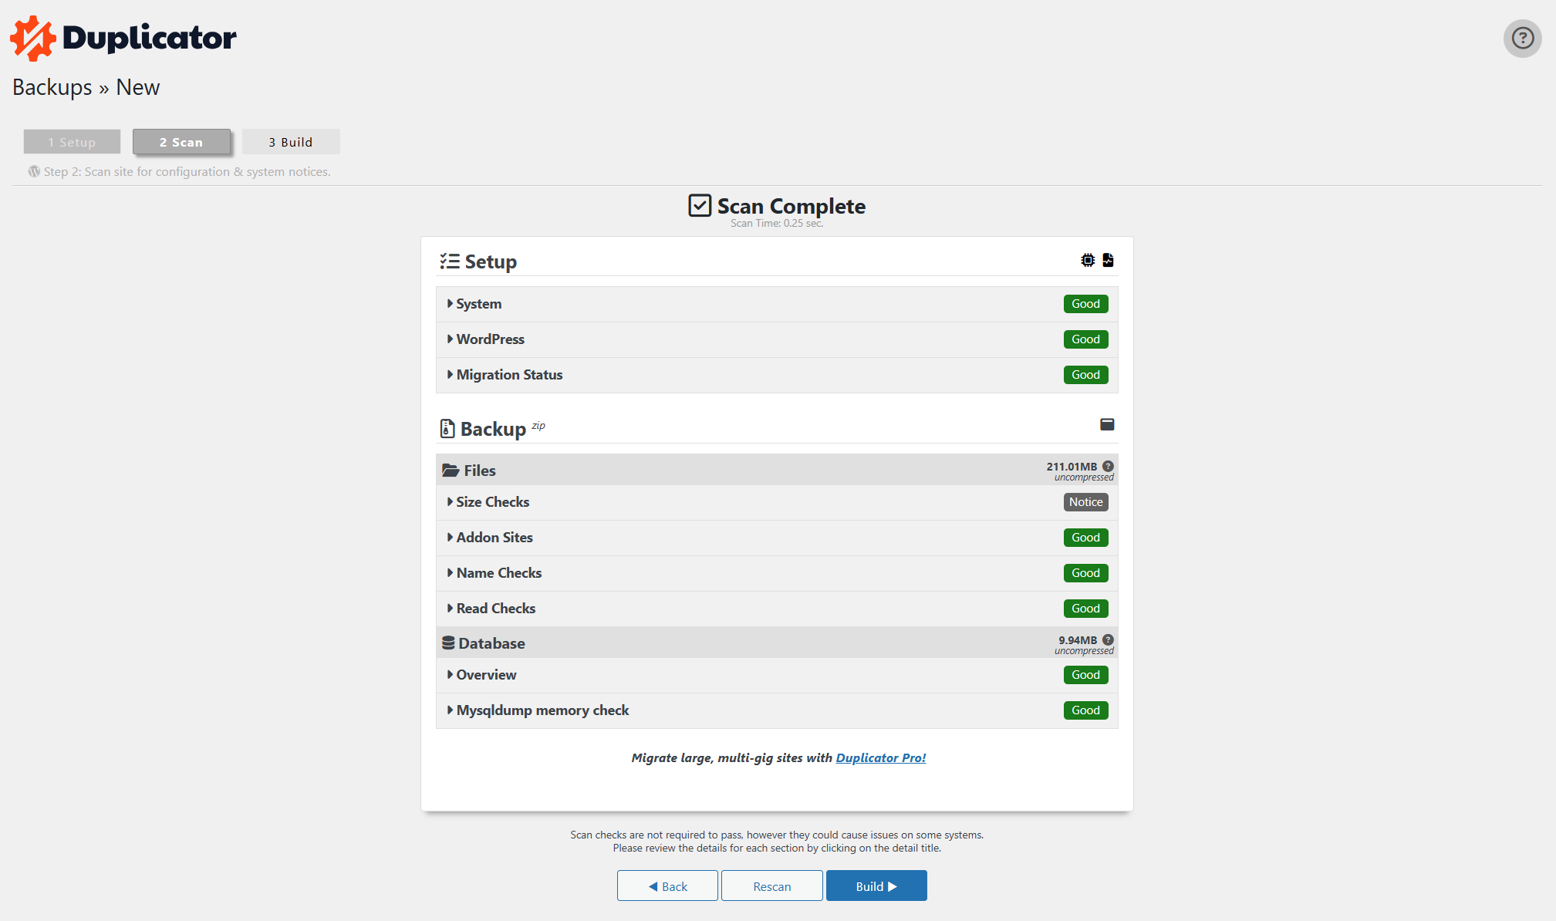Click the Files folder icon

pyautogui.click(x=451, y=470)
